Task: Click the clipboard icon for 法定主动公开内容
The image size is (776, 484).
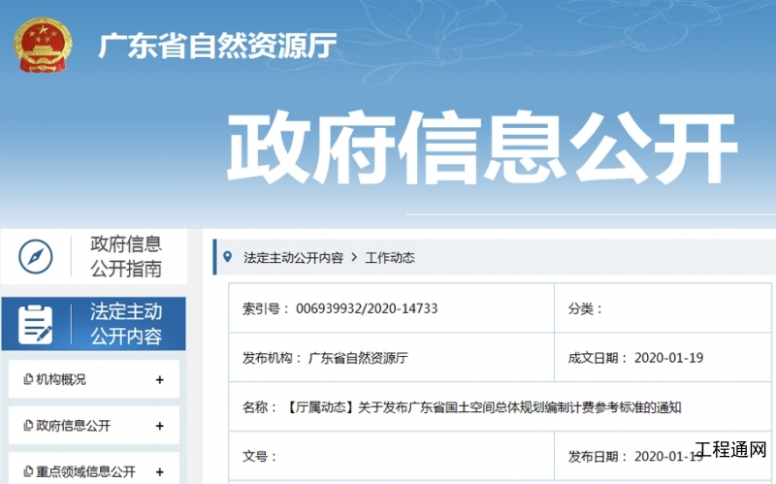Action: tap(35, 325)
